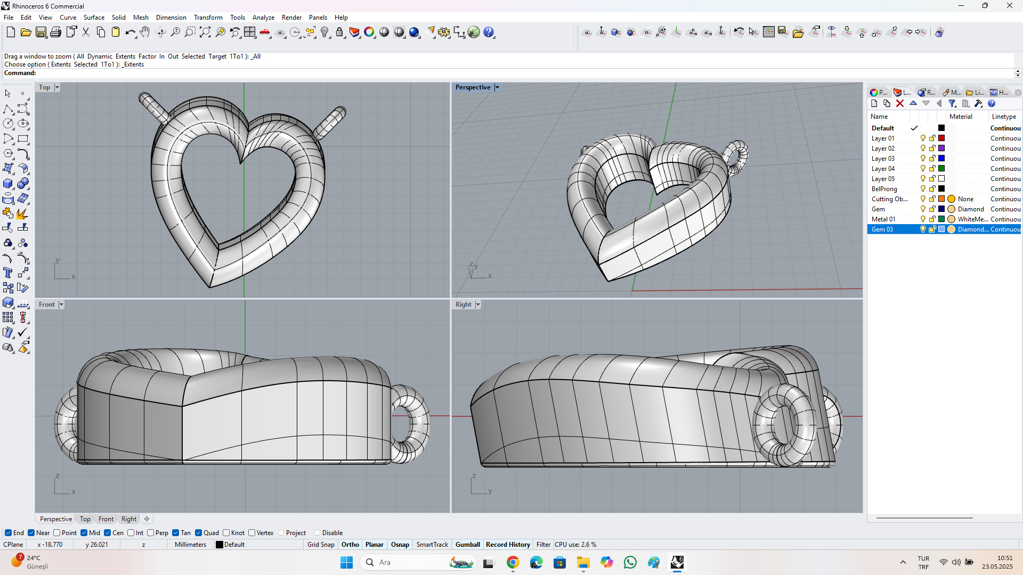Image resolution: width=1023 pixels, height=575 pixels.
Task: Click the green color swatch of Layer 04
Action: pos(941,169)
